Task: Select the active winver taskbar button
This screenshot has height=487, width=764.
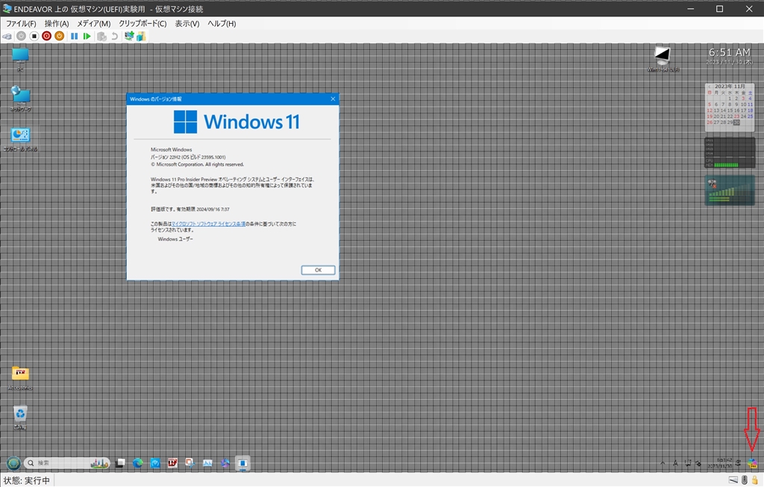Action: click(x=242, y=463)
